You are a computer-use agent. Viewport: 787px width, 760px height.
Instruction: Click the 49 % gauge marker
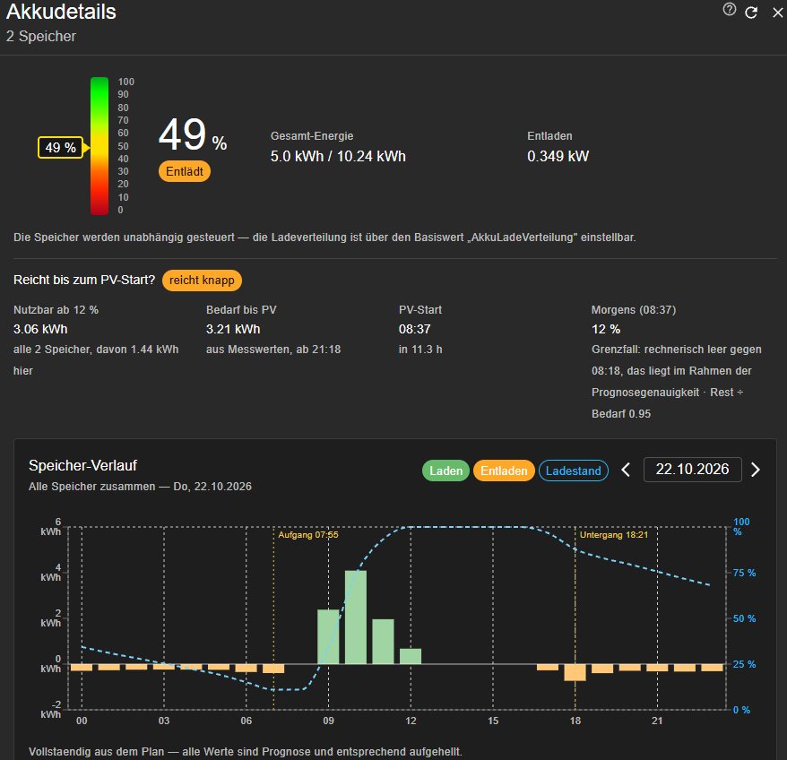tap(61, 148)
